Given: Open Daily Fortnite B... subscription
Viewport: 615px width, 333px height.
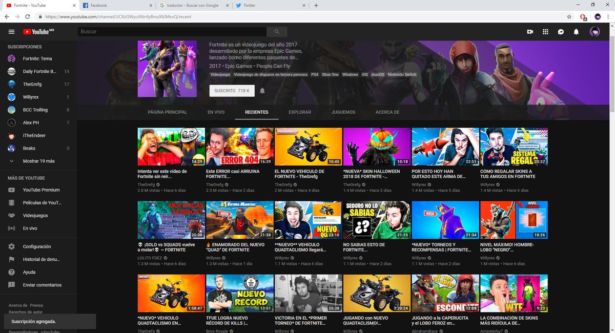Looking at the screenshot, I should tap(38, 71).
